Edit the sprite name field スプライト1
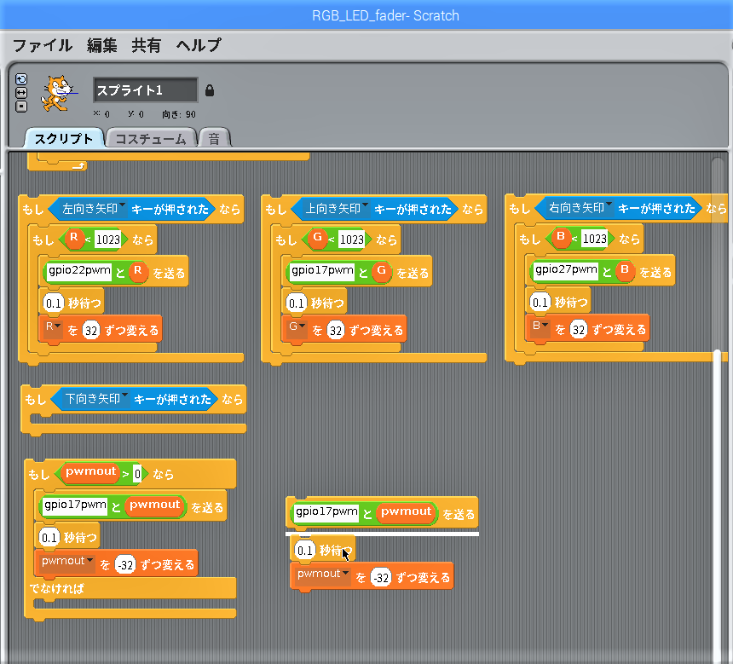The width and height of the screenshot is (733, 664). tap(146, 89)
